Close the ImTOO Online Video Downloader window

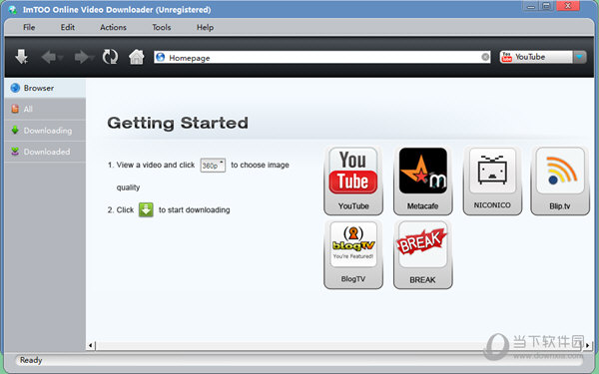point(568,6)
